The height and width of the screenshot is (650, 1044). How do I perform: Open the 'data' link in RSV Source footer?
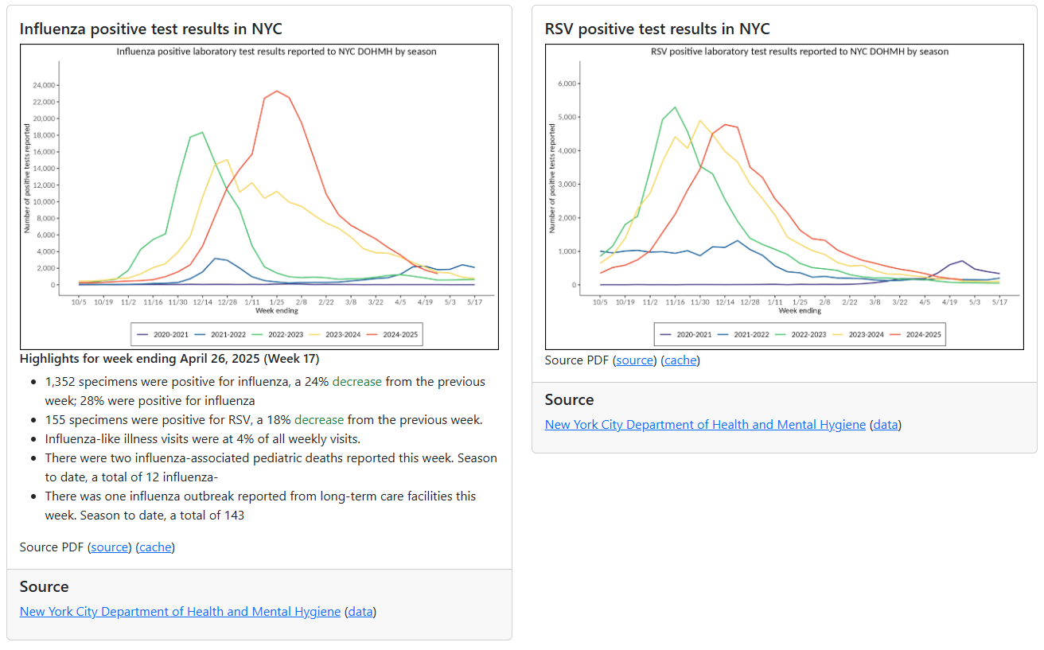(886, 425)
